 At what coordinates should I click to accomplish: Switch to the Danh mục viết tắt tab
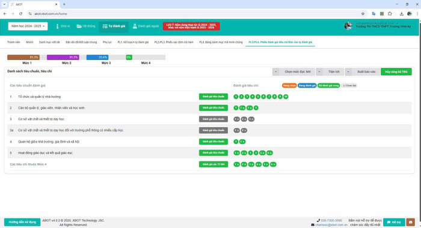[49, 43]
